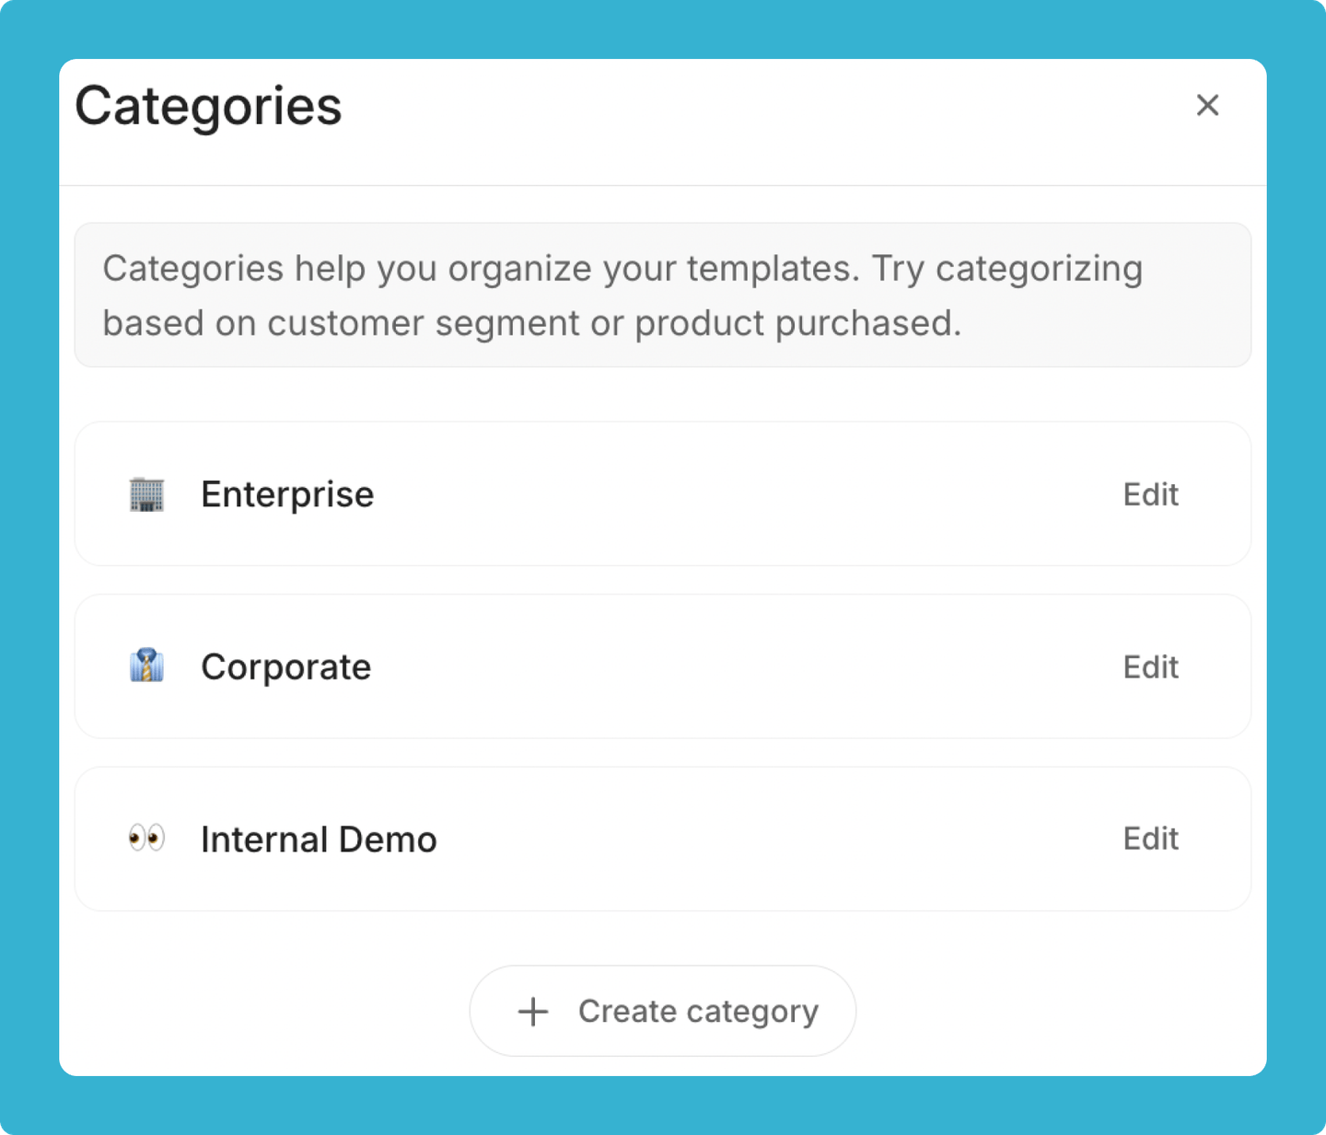The image size is (1326, 1135).
Task: Select the Internal Demo category name
Action: [x=319, y=840]
